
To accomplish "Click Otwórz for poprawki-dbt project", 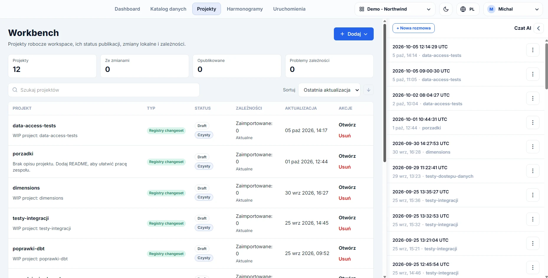I will pyautogui.click(x=347, y=248).
